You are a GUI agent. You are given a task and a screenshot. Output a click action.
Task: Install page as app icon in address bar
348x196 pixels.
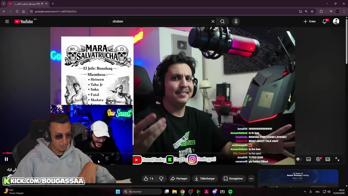point(300,11)
